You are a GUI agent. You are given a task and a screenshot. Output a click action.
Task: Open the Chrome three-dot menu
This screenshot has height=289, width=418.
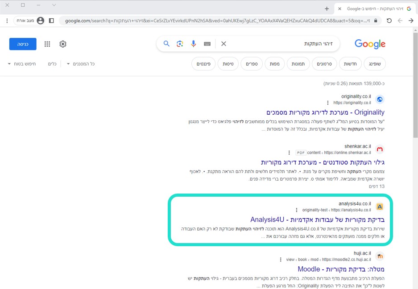pyautogui.click(x=7, y=21)
